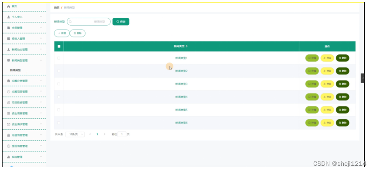
Task: Click 详情 for row 新闻类型5
Action: point(312,110)
